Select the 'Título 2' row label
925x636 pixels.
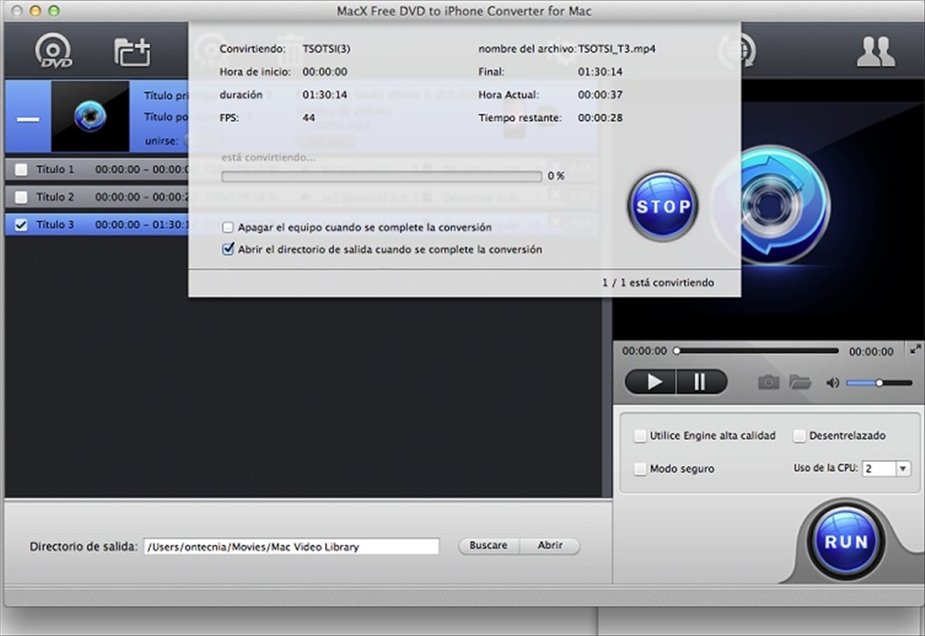pos(55,197)
